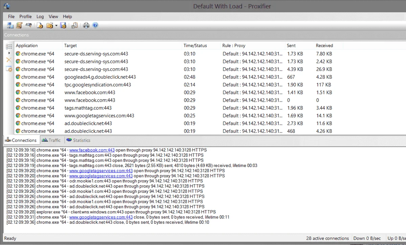This screenshot has height=245, width=406.
Task: Click Chrome icon on googleads4.g.doubleclick.net row
Action: click(x=18, y=77)
